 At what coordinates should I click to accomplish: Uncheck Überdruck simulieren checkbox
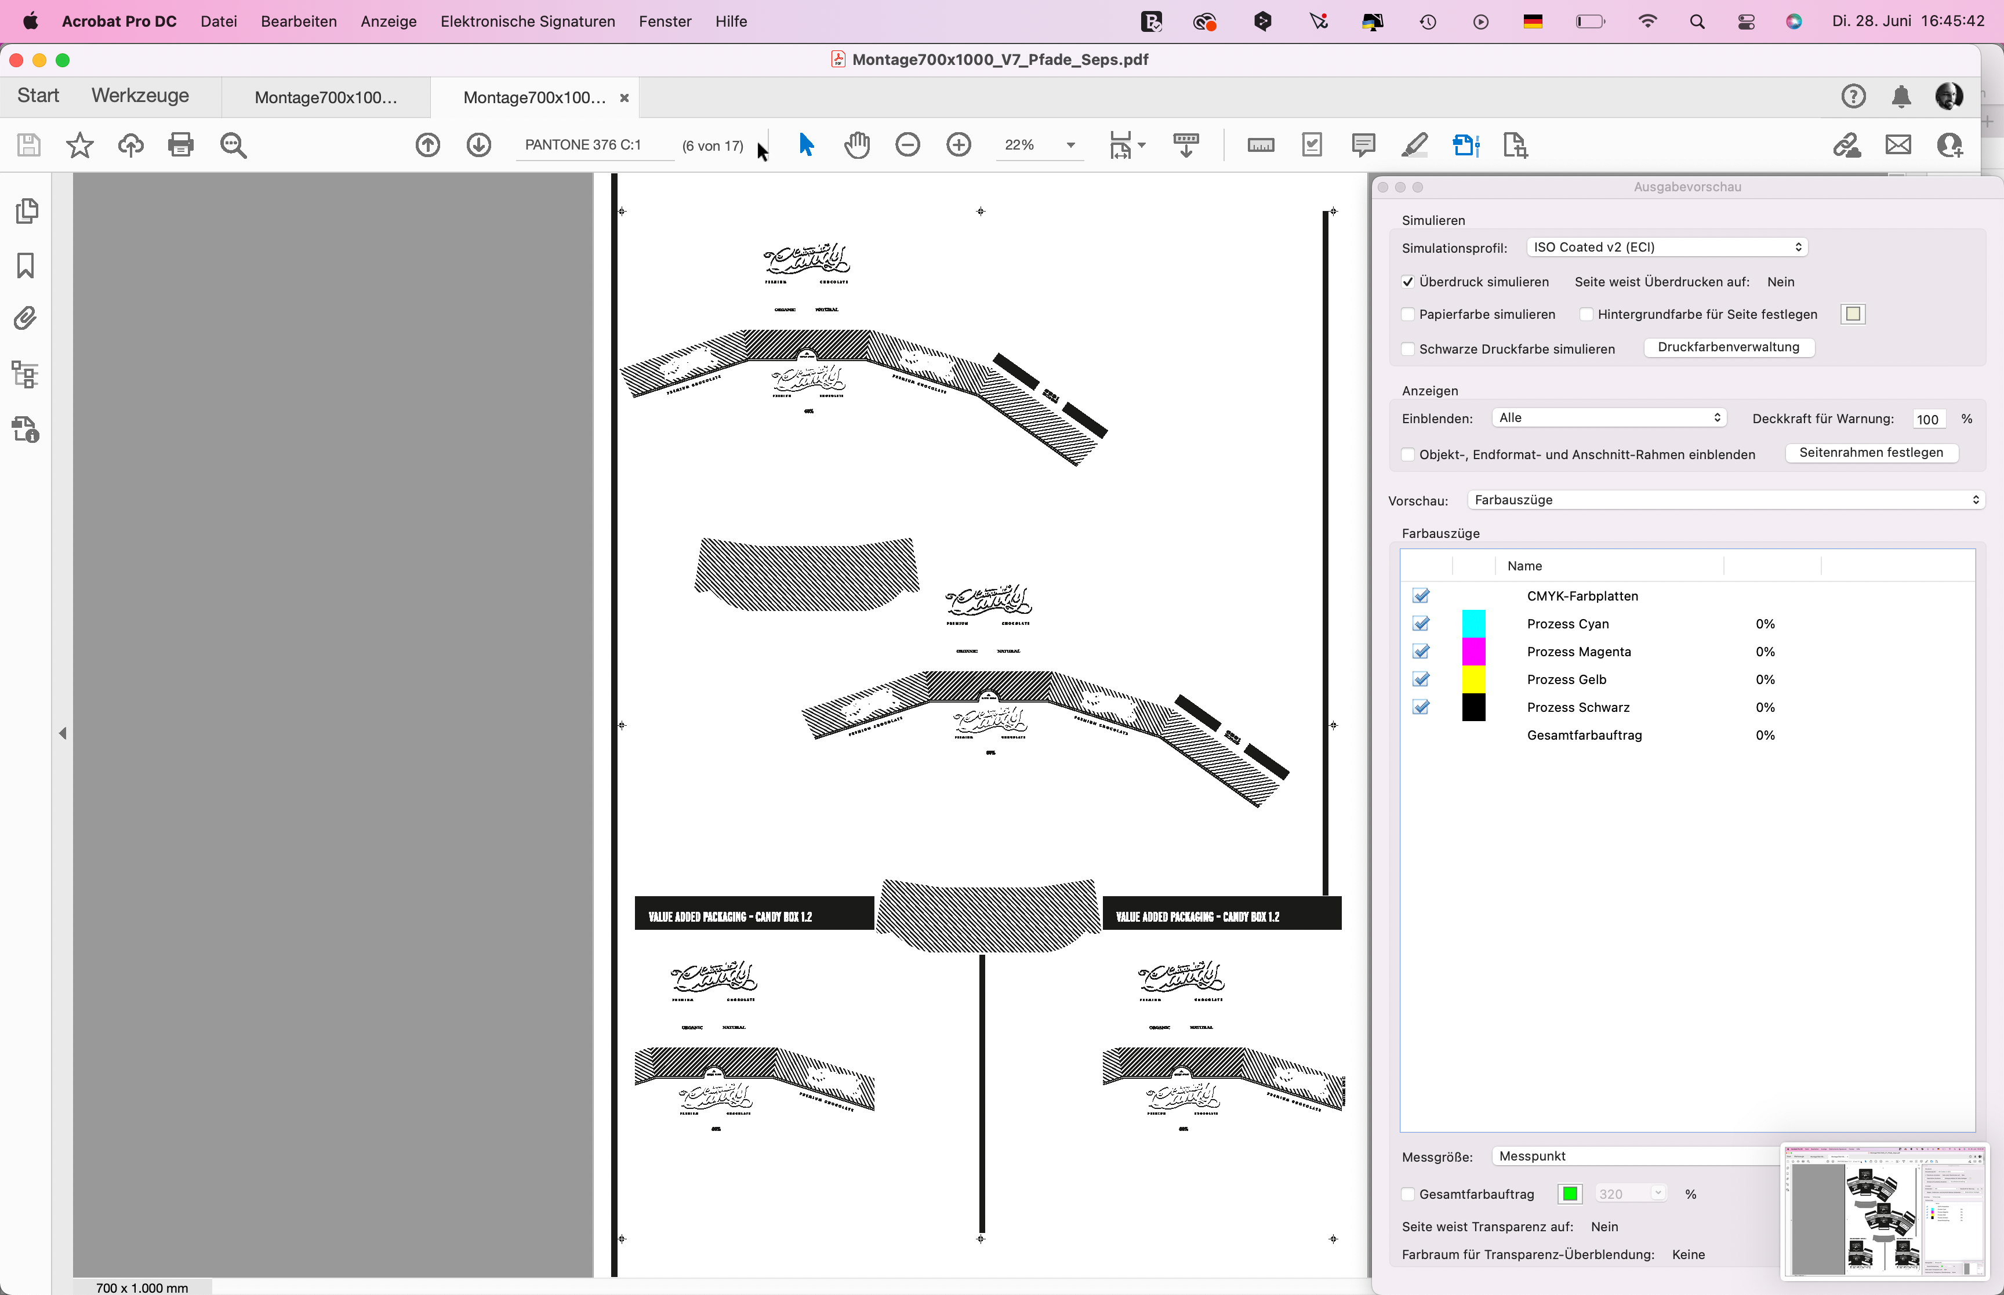pos(1408,282)
